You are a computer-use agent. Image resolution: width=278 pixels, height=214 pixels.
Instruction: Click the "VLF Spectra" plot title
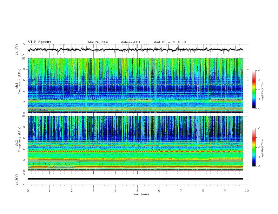[40, 42]
